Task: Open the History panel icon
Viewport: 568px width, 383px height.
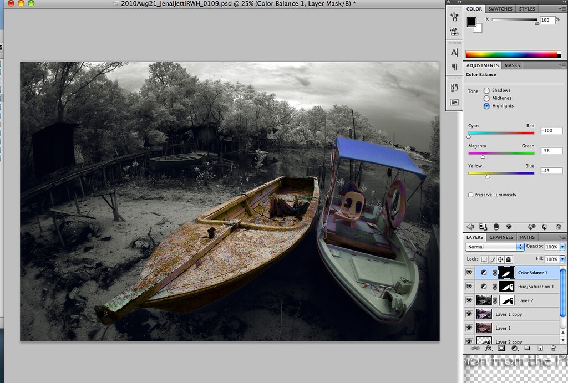Action: click(x=454, y=88)
